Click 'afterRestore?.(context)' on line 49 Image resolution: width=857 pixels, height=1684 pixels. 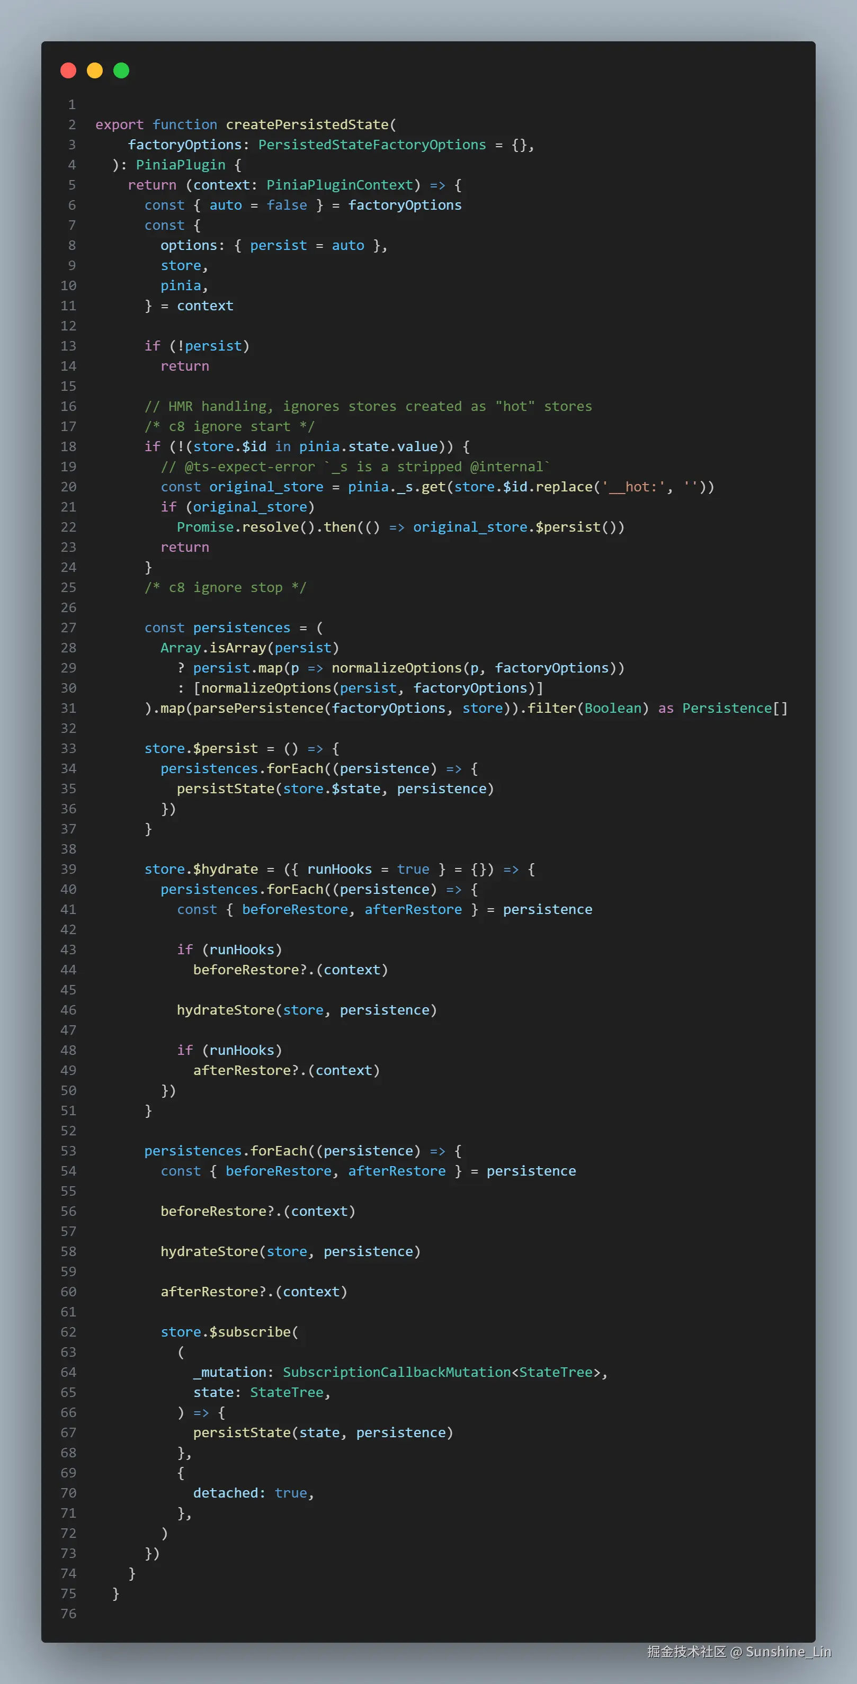tap(287, 1071)
